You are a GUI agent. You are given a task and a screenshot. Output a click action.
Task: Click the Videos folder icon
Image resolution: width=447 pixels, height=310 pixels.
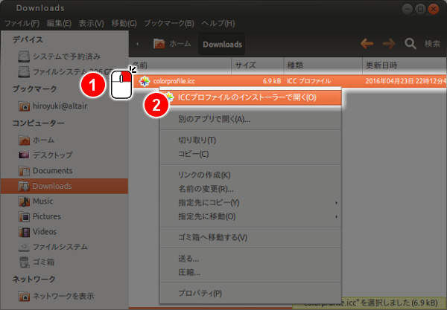click(25, 232)
